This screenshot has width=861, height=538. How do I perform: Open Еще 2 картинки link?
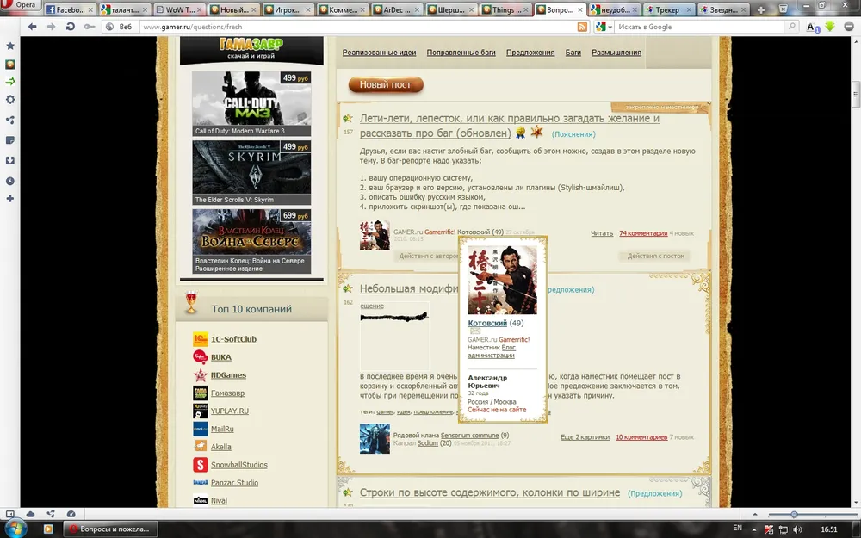click(x=585, y=437)
